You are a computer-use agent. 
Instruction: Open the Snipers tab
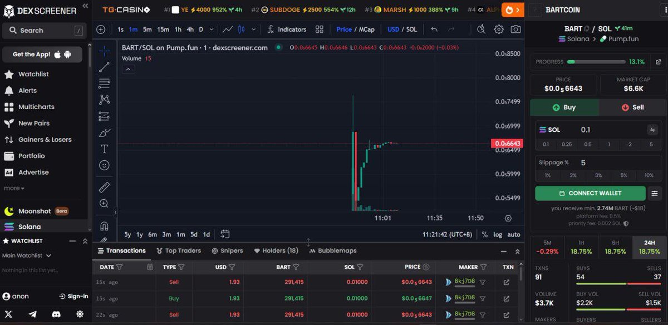227,250
